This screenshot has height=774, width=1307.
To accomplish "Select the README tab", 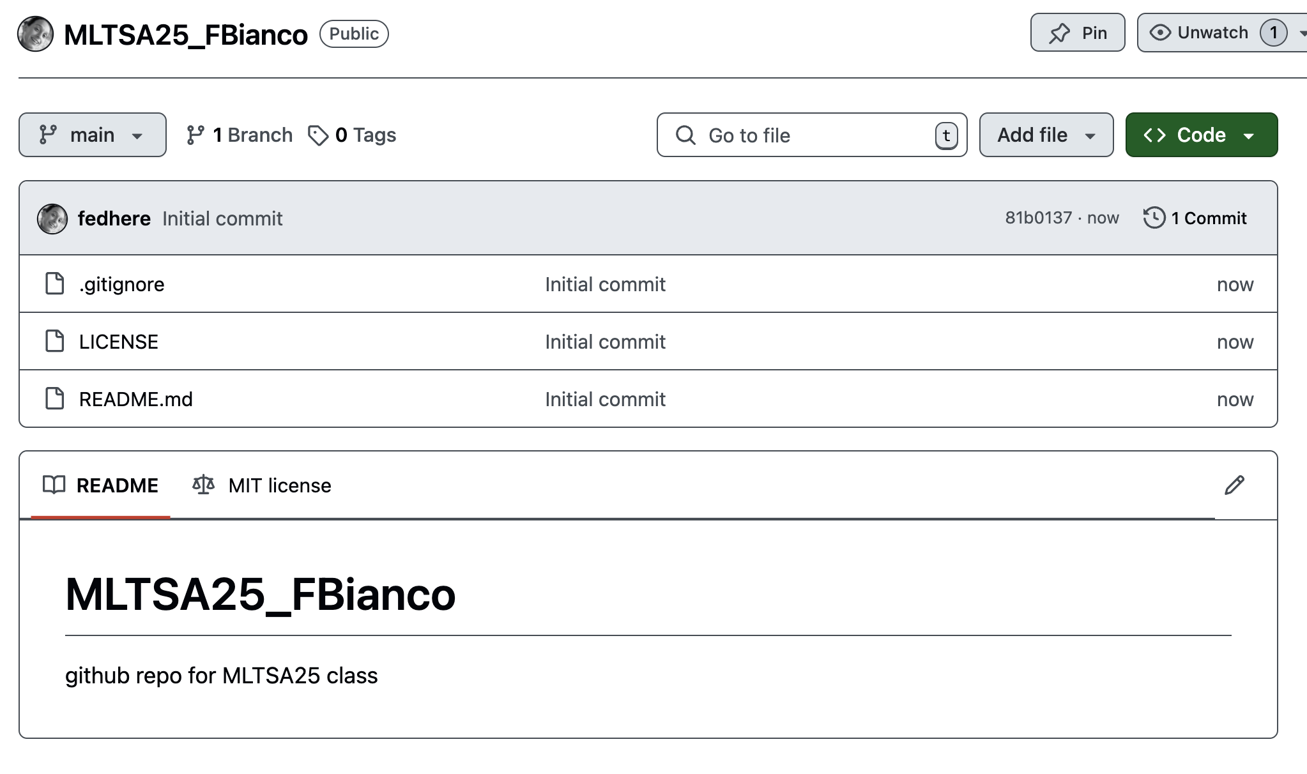I will pyautogui.click(x=100, y=485).
